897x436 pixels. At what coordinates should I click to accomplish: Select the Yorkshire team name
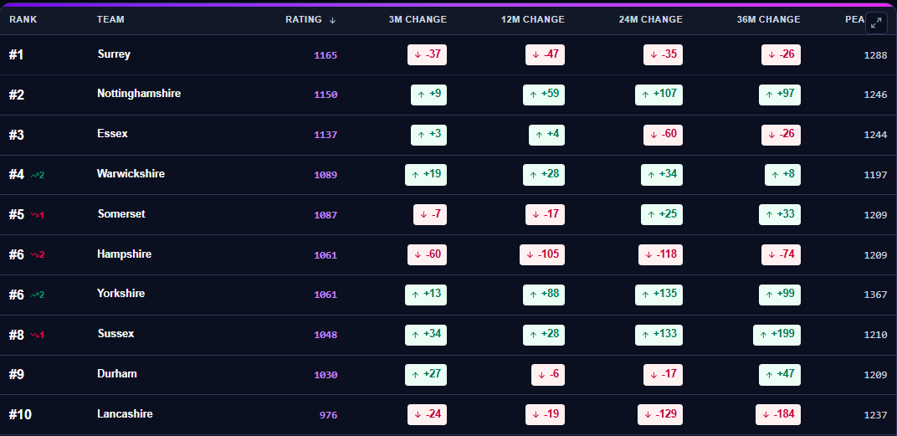(x=120, y=294)
